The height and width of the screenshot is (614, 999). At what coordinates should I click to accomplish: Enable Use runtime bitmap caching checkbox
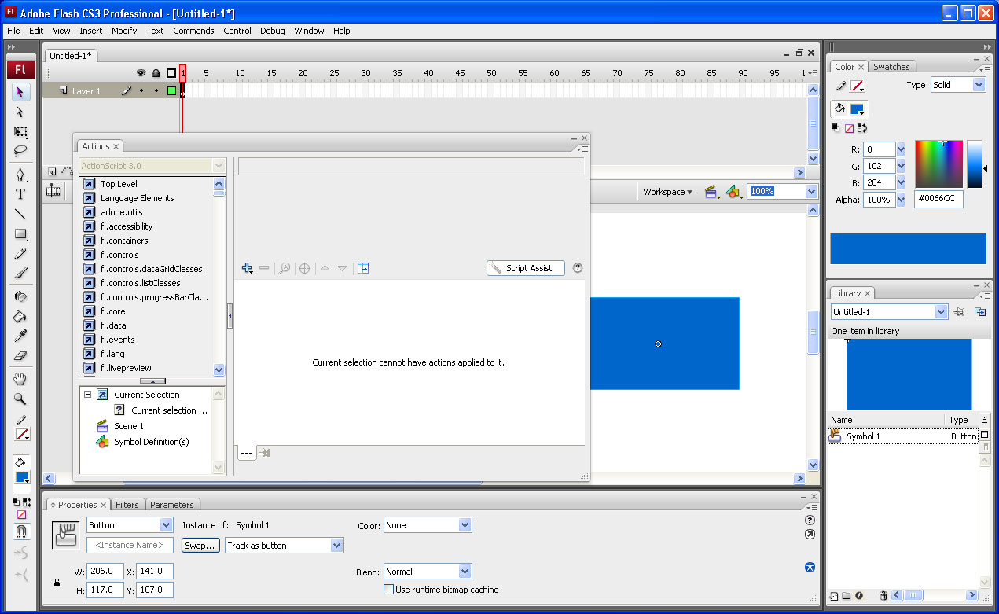(388, 589)
